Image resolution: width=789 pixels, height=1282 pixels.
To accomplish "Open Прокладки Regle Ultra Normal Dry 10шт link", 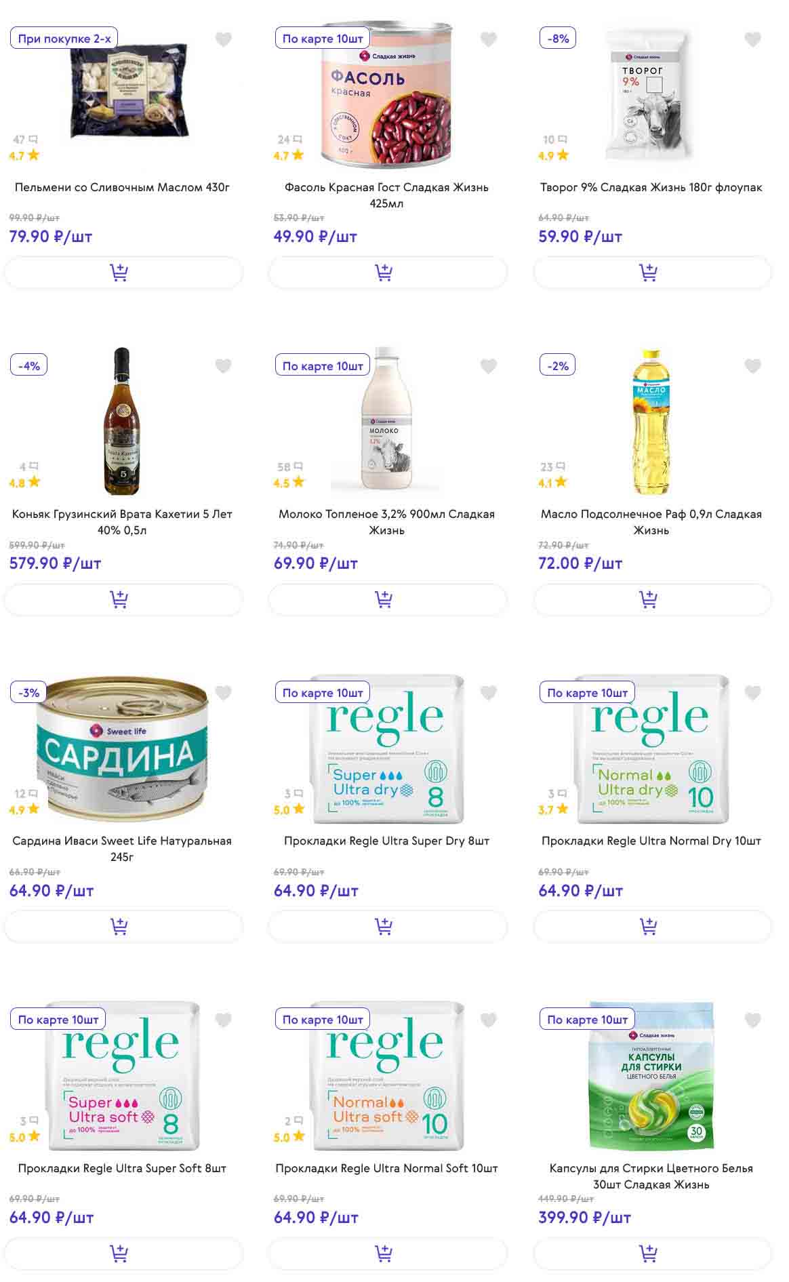I will pyautogui.click(x=651, y=841).
